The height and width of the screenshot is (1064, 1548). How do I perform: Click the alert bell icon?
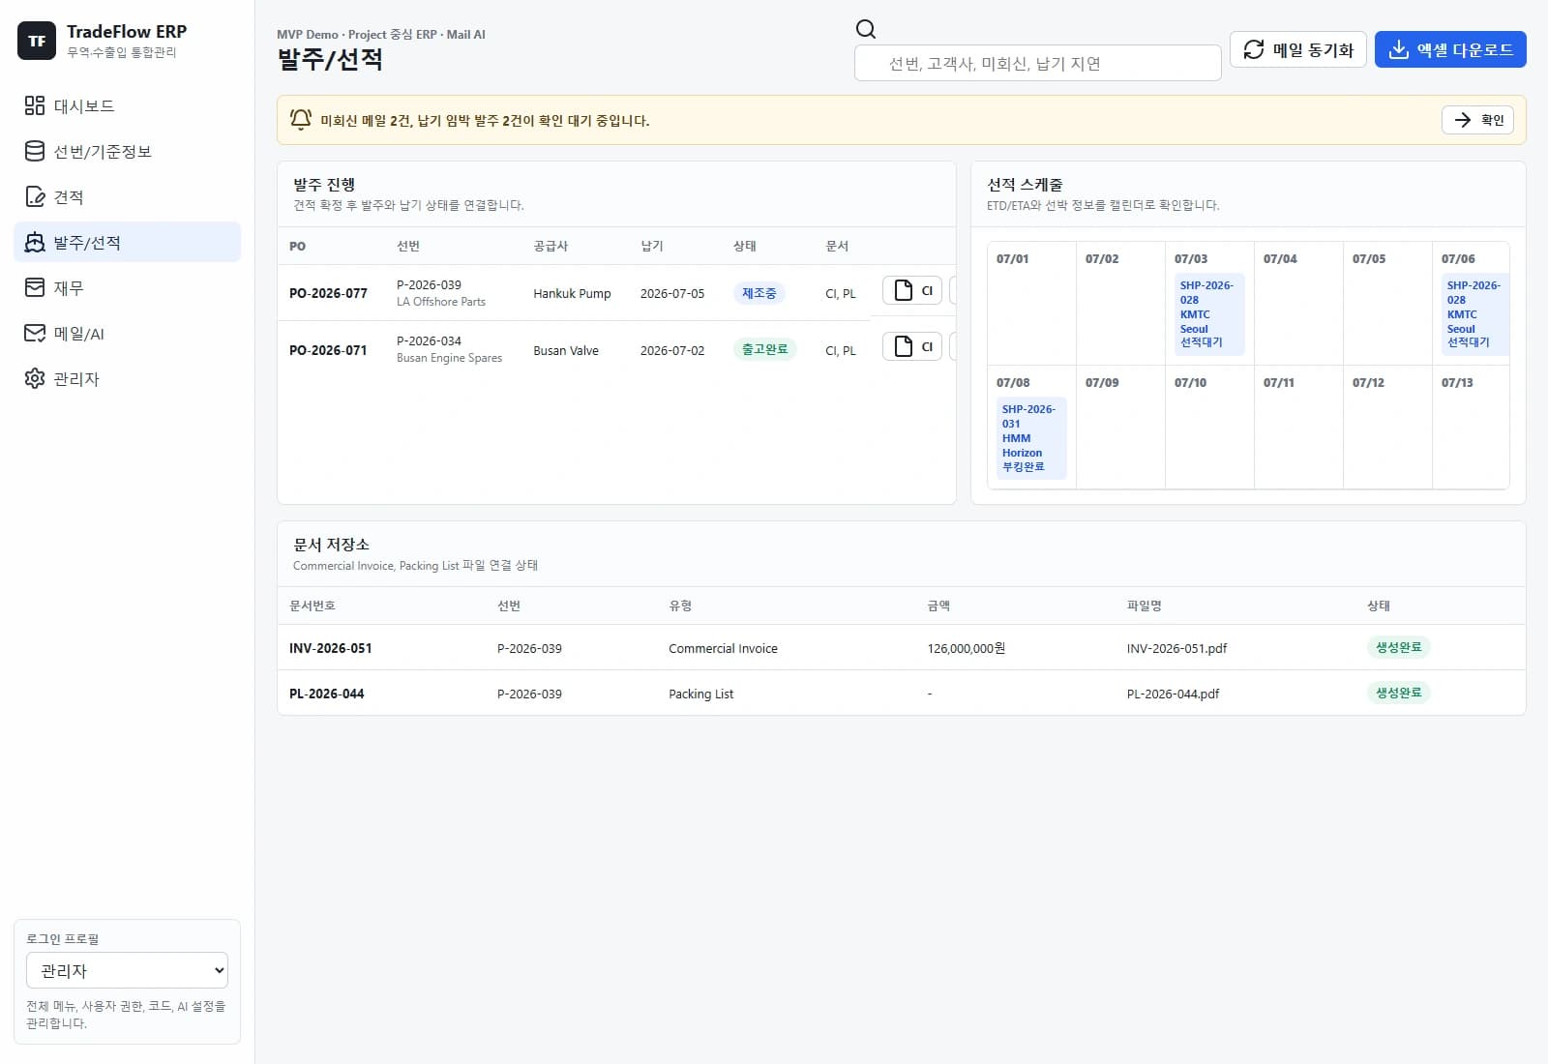(301, 119)
